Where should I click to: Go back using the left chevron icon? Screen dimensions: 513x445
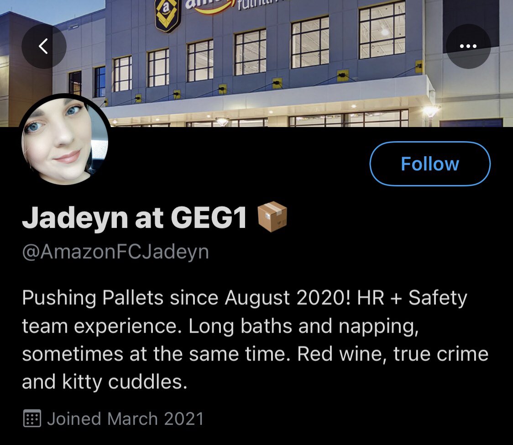tap(44, 46)
